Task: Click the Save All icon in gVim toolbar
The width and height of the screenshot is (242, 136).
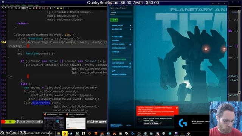Action: click(9, 8)
